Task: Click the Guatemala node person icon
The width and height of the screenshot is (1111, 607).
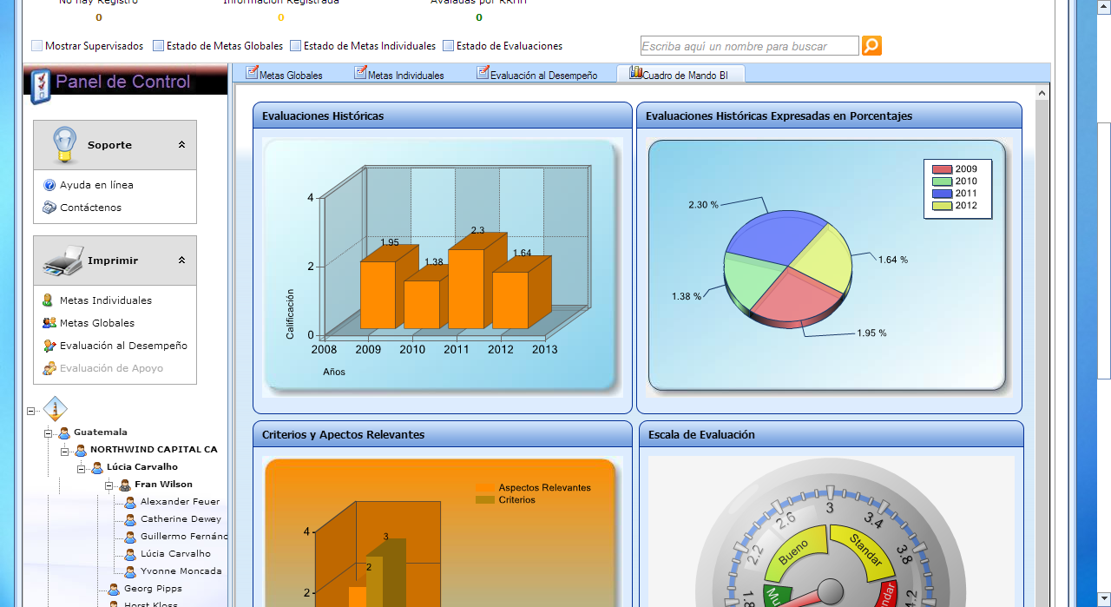Action: coord(64,432)
